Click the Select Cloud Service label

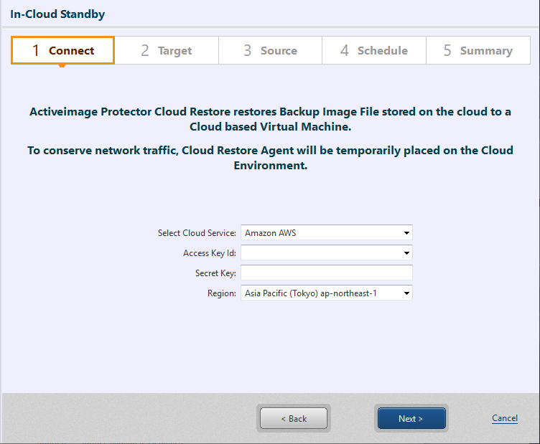click(197, 233)
